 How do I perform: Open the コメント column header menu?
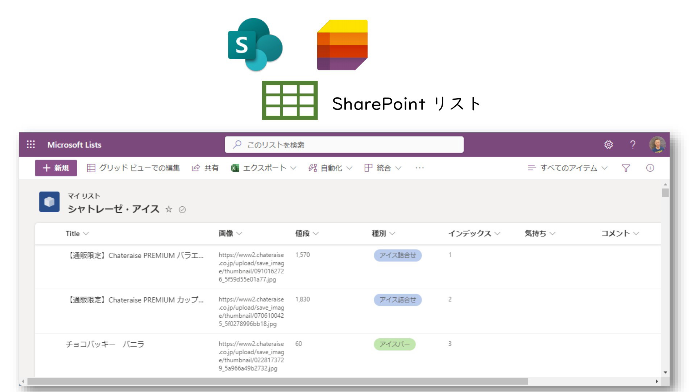pyautogui.click(x=620, y=234)
